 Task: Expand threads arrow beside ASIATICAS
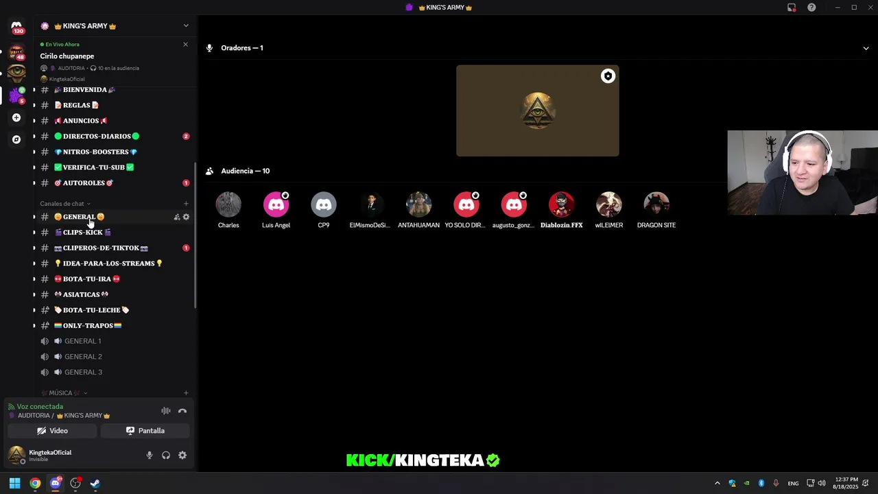34,294
